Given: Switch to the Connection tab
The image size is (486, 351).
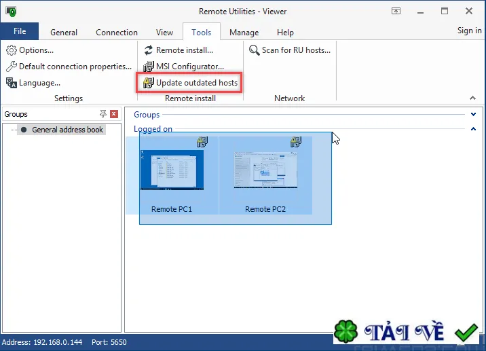Looking at the screenshot, I should tap(117, 32).
